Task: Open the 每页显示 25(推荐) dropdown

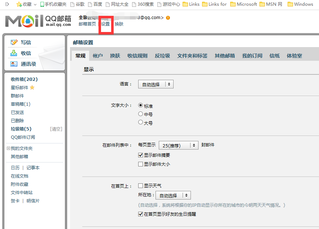Action: click(x=179, y=145)
